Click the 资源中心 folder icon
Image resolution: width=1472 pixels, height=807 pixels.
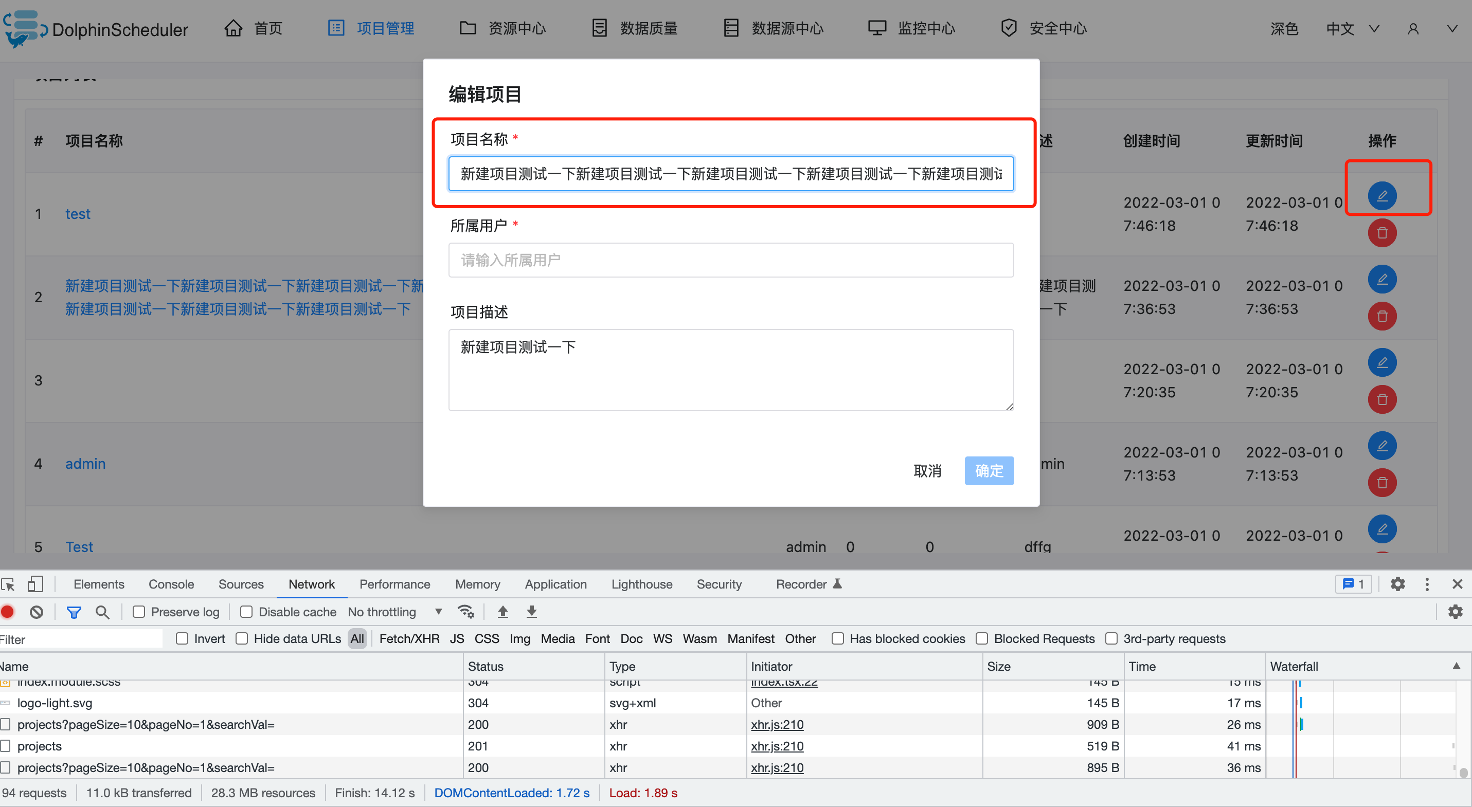pos(468,27)
